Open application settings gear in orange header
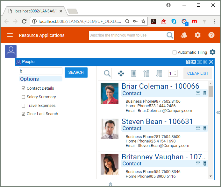Viewport: 221px width, 187px height. click(198, 35)
